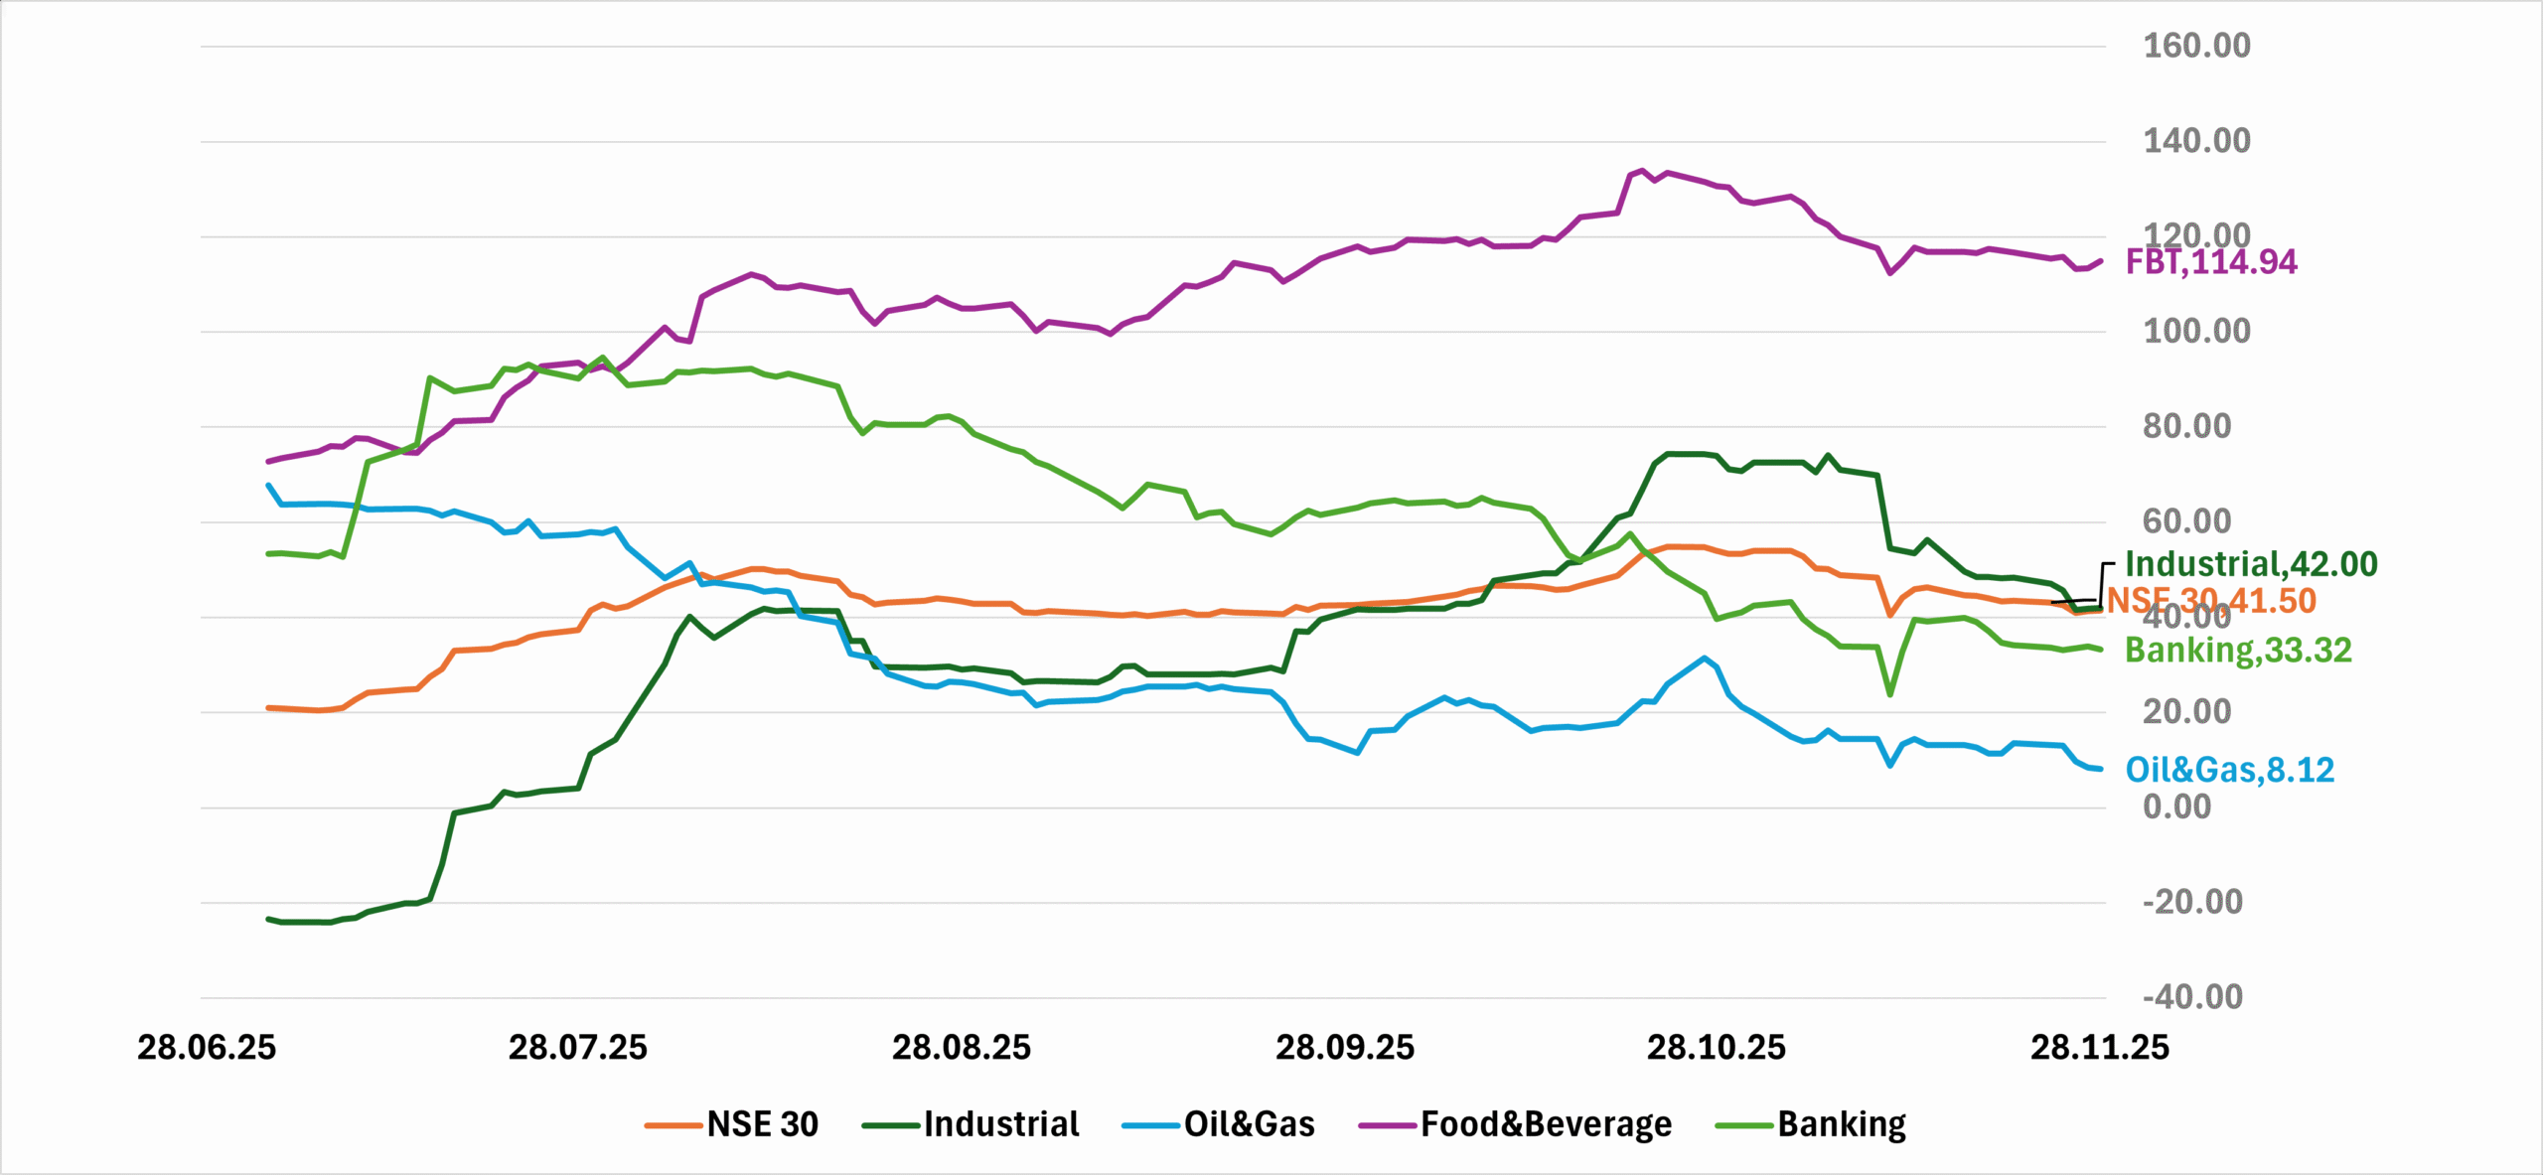Click the 28.11.25 date axis label

(x=2099, y=1048)
